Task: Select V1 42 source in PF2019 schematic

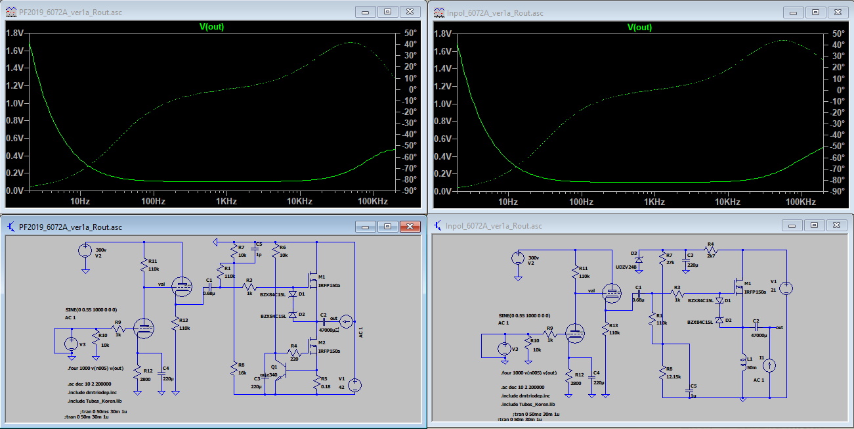Action: tap(354, 385)
